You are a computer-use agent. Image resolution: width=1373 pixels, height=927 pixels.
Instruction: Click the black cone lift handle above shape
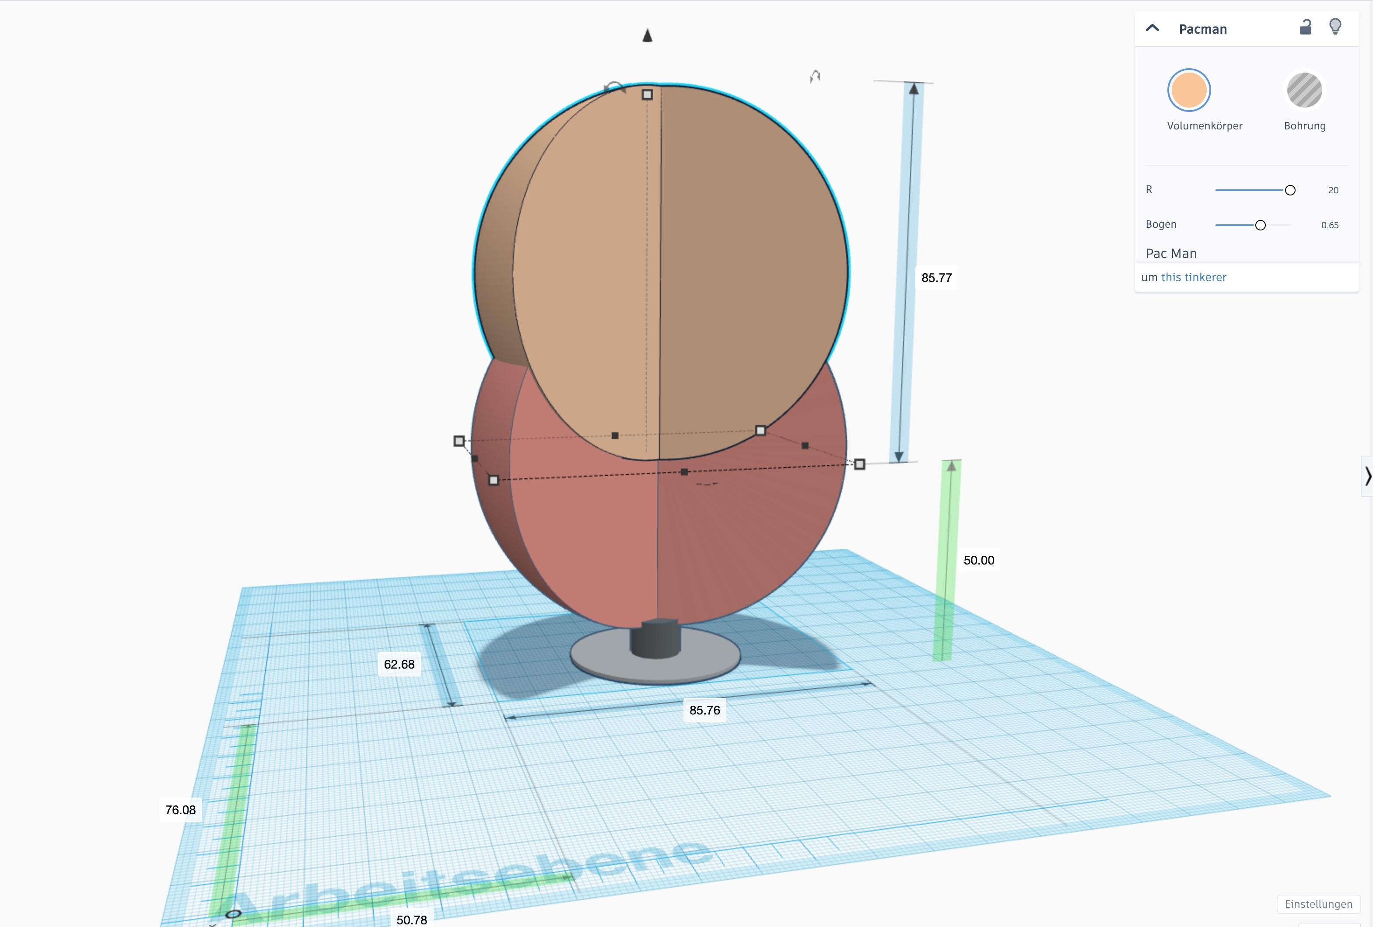point(648,35)
